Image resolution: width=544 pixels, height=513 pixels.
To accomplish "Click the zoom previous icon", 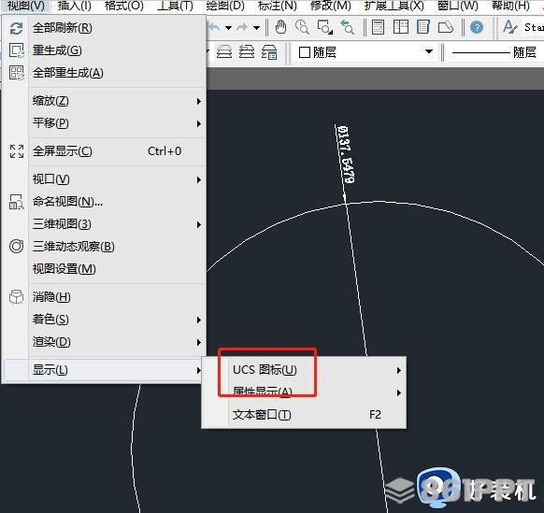I will pyautogui.click(x=347, y=27).
